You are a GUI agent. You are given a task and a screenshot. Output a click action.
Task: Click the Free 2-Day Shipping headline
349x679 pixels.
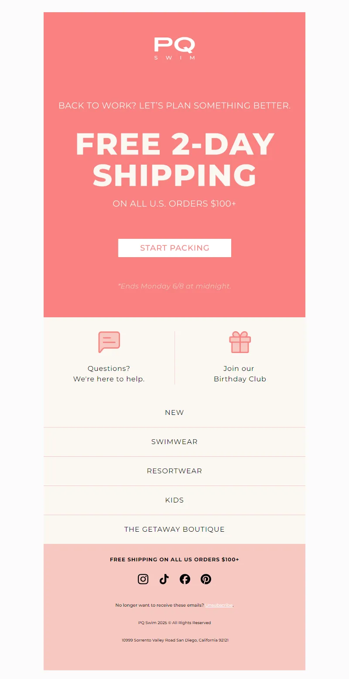click(x=174, y=160)
